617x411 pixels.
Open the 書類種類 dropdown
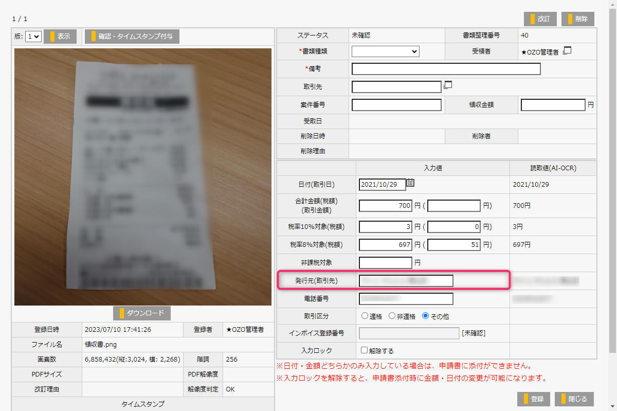[385, 51]
